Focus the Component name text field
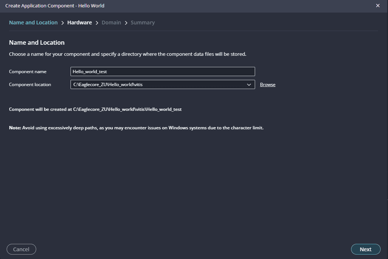 [162, 71]
